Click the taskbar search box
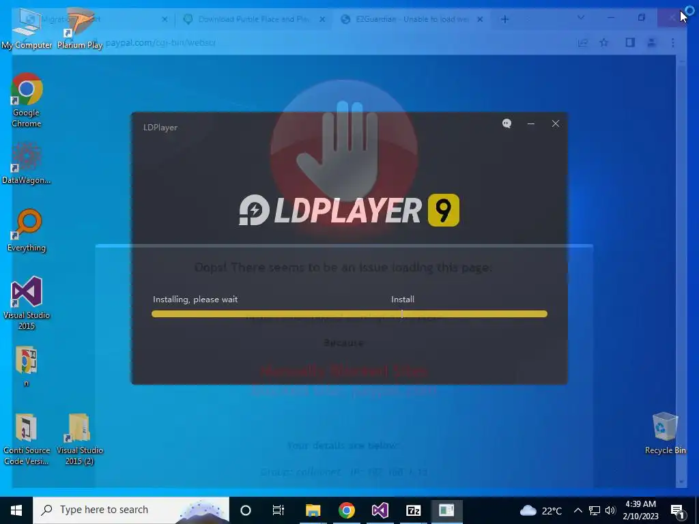 click(131, 510)
